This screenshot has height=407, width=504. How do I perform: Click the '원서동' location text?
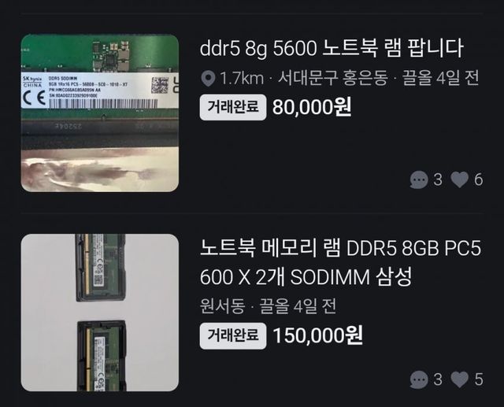click(x=222, y=306)
